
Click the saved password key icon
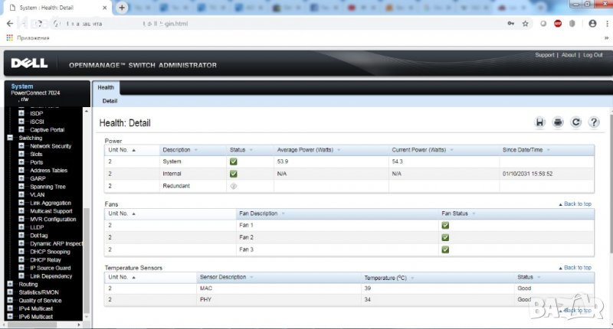[510, 24]
